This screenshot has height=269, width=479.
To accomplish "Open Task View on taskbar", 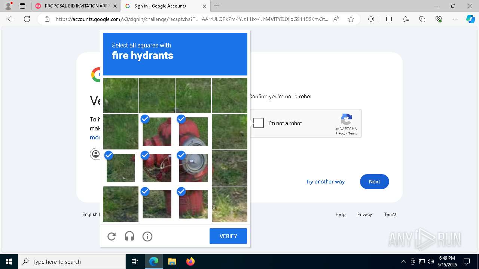I will coord(135,262).
